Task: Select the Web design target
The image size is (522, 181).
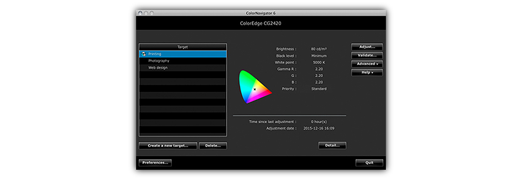Action: (x=183, y=68)
